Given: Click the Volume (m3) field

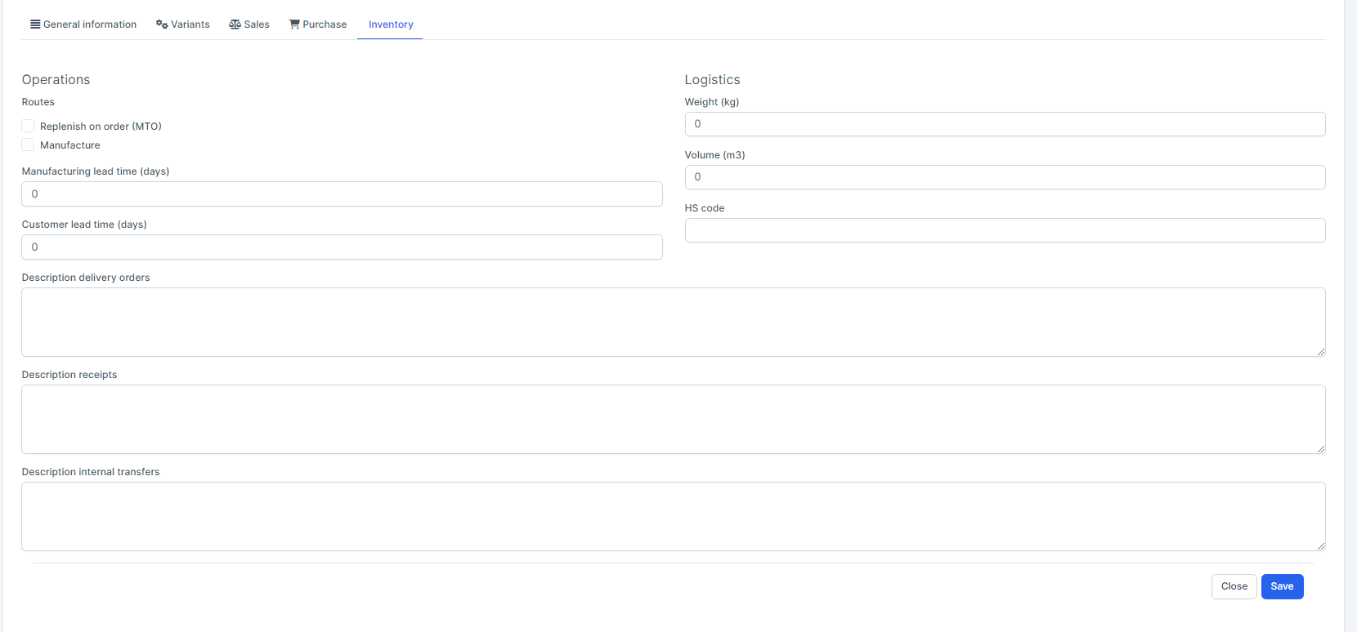Looking at the screenshot, I should (1004, 177).
